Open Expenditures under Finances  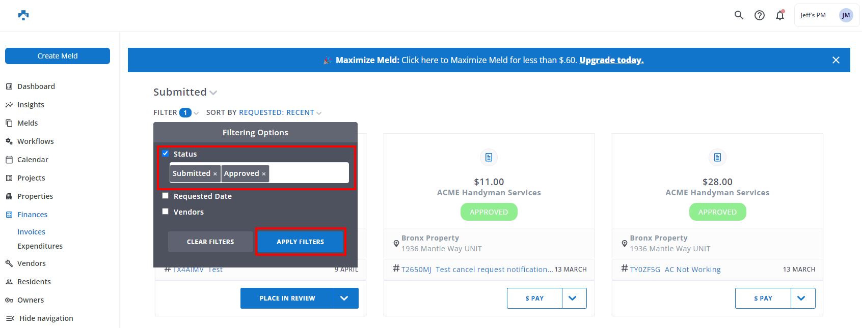click(x=40, y=246)
